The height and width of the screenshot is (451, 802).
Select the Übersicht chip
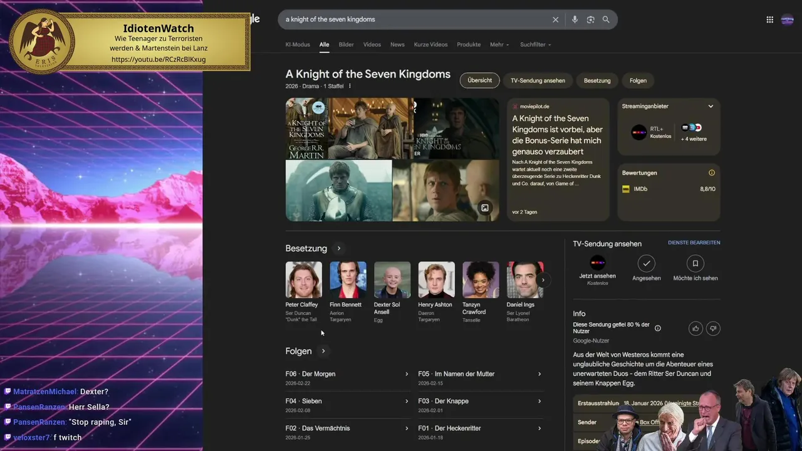(480, 80)
